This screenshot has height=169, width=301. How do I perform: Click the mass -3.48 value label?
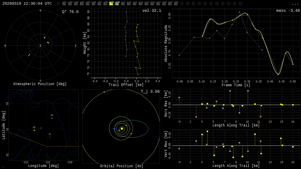(288, 11)
